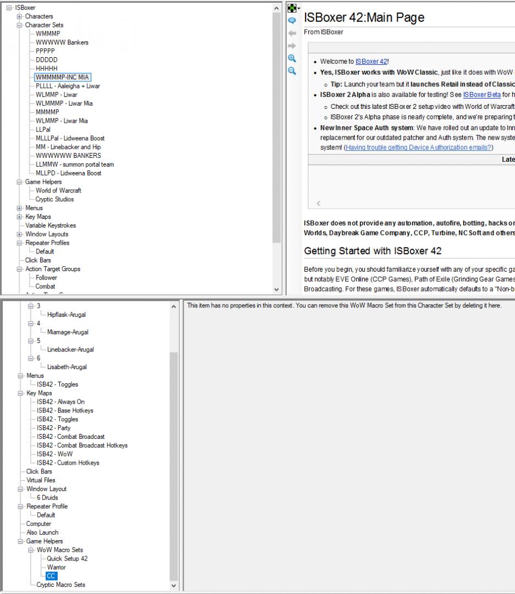
Task: Expand the Characters node
Action: tap(19, 16)
